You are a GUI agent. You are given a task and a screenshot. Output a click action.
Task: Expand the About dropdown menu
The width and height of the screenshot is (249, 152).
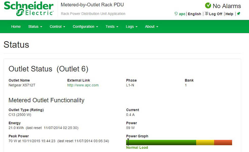point(152,26)
